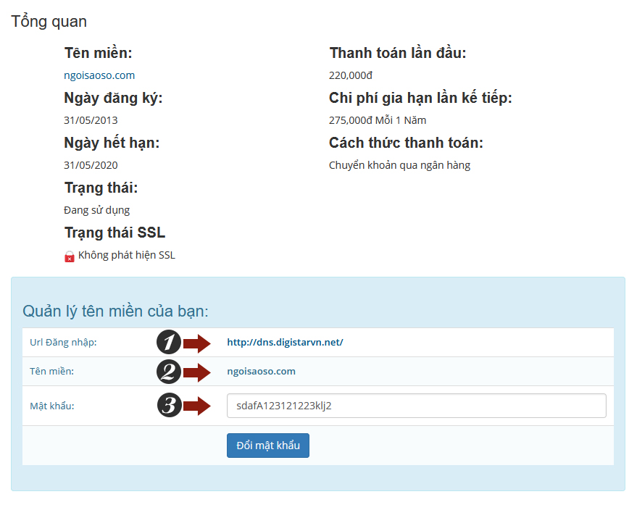Click the red SSL padlock icon
The width and height of the screenshot is (637, 510).
tap(70, 256)
